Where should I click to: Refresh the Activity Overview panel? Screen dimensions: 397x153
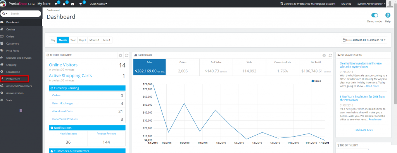tap(127, 55)
